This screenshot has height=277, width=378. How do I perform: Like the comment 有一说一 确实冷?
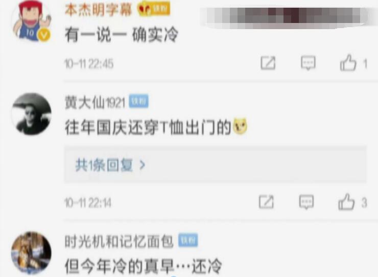tap(348, 63)
